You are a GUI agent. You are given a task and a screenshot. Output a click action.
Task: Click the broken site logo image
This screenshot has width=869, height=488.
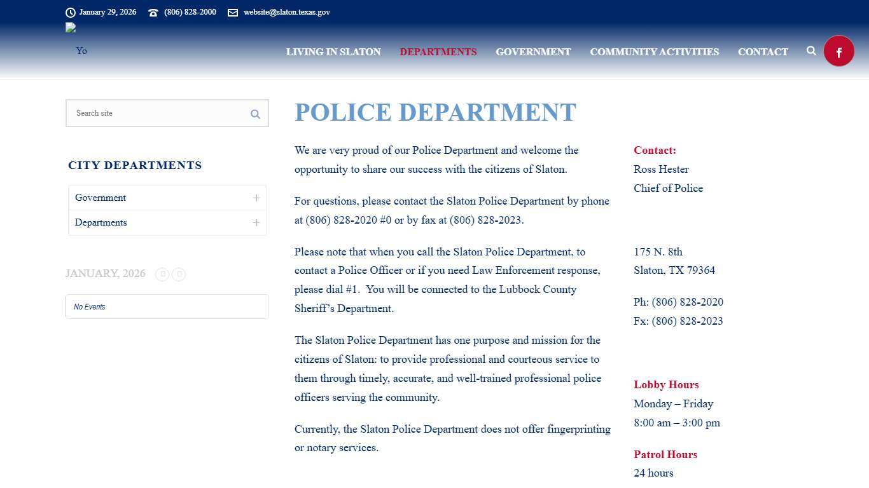pos(70,27)
